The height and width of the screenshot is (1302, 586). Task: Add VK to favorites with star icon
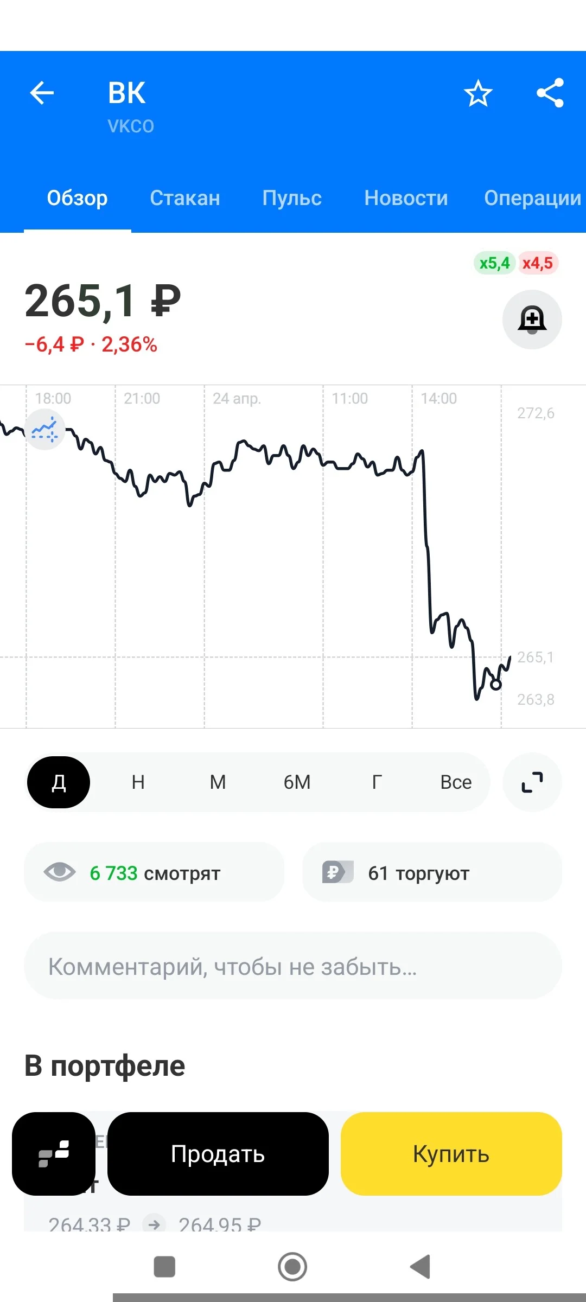click(478, 93)
